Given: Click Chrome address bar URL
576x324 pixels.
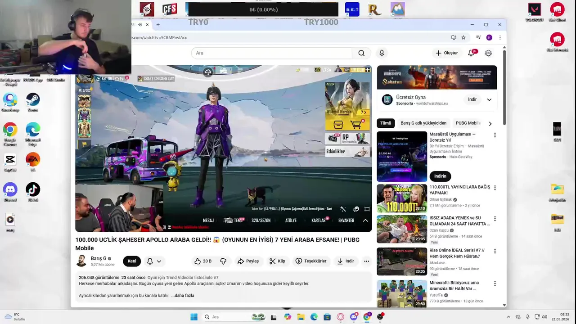Looking at the screenshot, I should tap(160, 37).
